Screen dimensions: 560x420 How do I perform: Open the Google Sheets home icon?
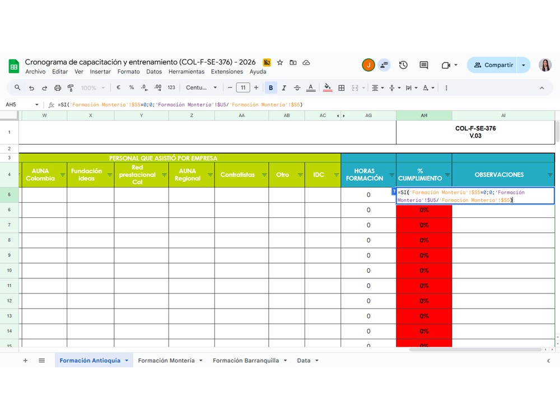(x=13, y=66)
